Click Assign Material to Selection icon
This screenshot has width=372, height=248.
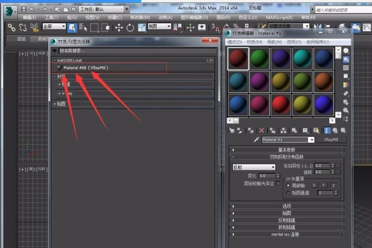pyautogui.click(x=250, y=130)
